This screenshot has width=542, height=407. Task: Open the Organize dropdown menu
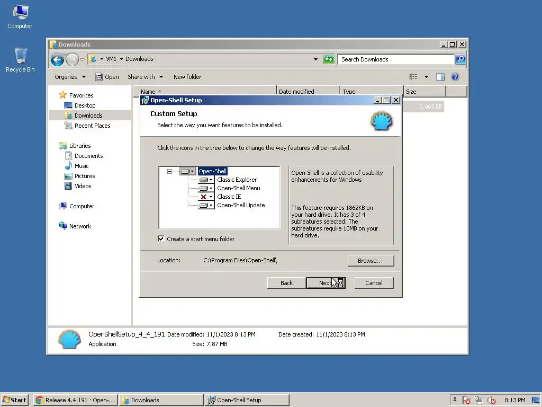pos(70,77)
